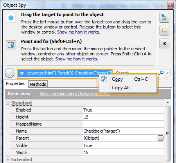Screen dimensions: 176x163
Task: Collapse the Standard property group
Action: pos(8,103)
